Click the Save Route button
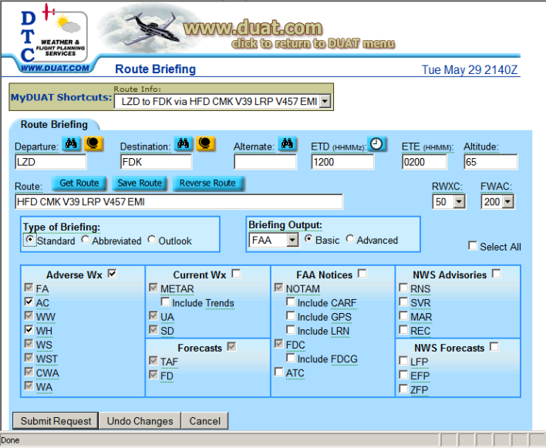546x448 pixels. click(x=140, y=183)
